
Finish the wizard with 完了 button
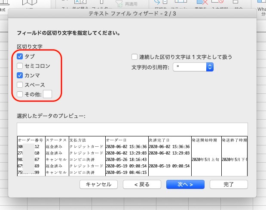(229, 184)
